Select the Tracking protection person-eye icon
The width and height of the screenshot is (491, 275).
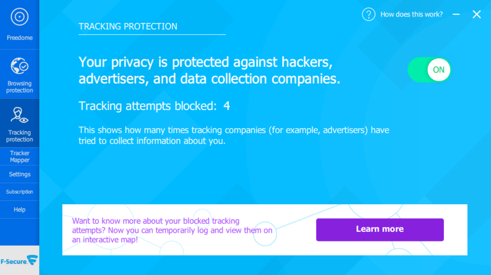tap(19, 115)
